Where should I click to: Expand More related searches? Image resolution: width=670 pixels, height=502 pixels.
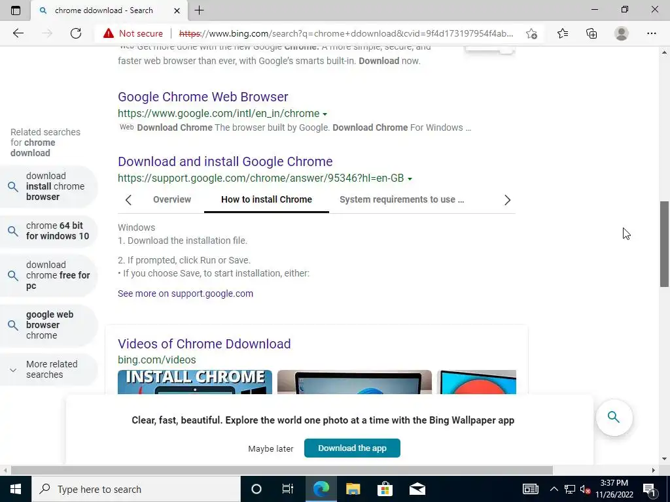coord(48,370)
